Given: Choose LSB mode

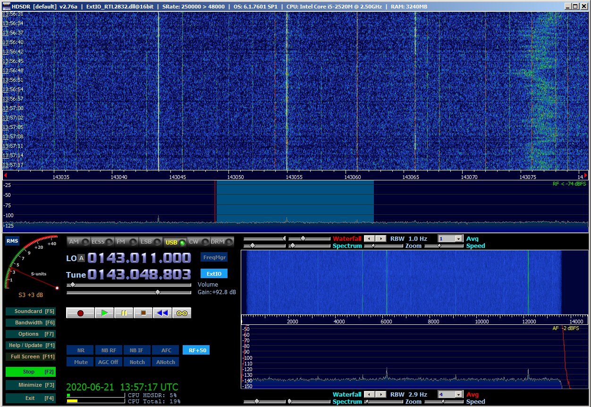Looking at the screenshot, I should click(151, 242).
